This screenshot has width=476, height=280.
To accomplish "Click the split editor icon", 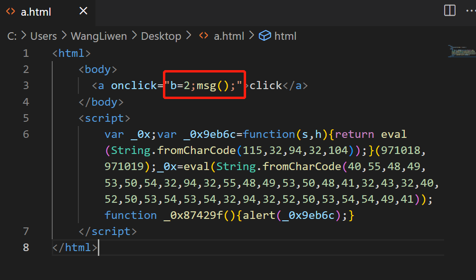I will tap(449, 10).
